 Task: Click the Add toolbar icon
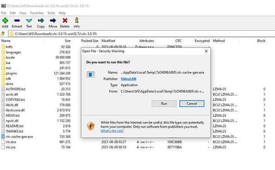5,20
